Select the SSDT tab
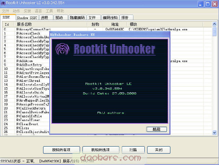The height and width of the screenshot is (165, 219). tap(8, 17)
